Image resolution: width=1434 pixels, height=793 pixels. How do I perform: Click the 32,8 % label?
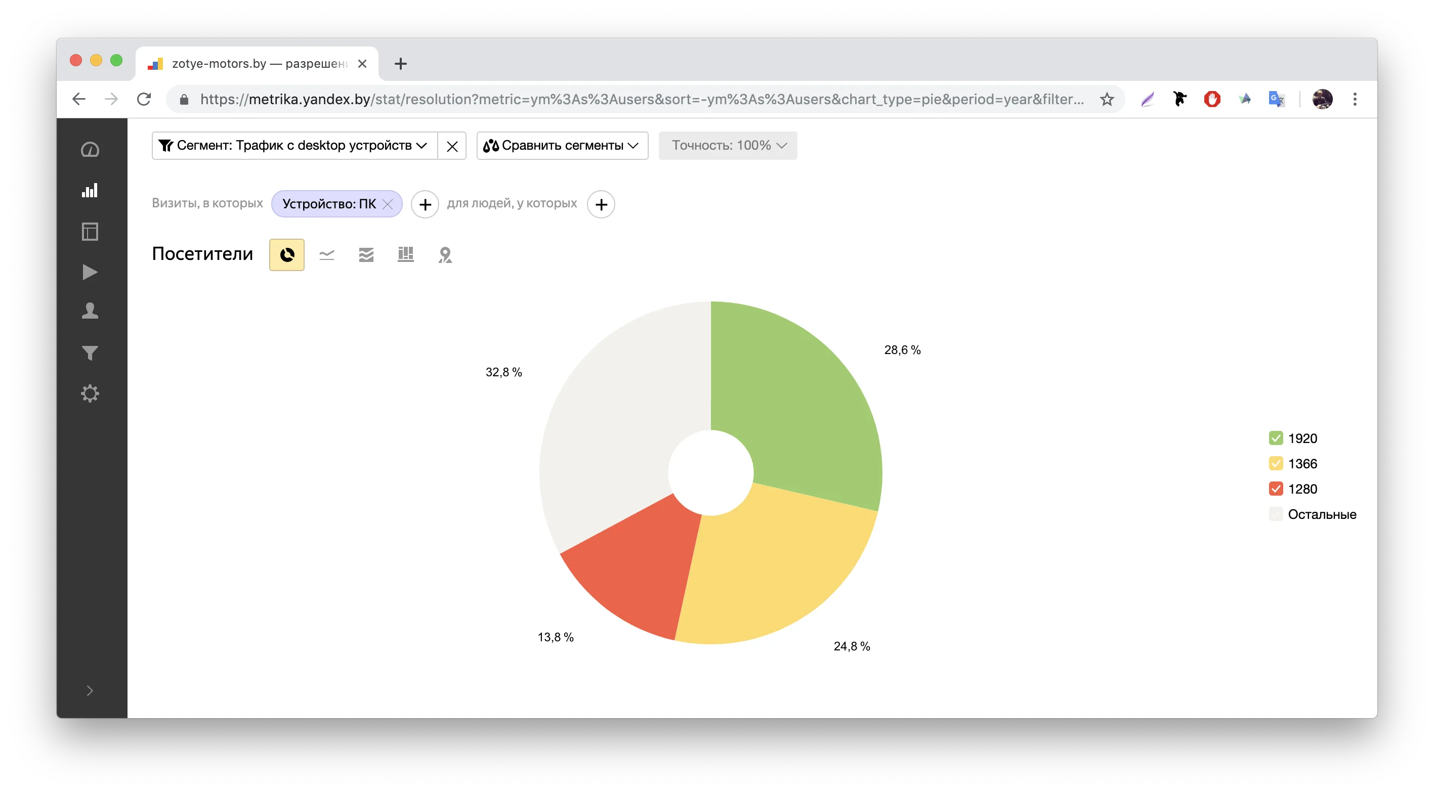503,372
